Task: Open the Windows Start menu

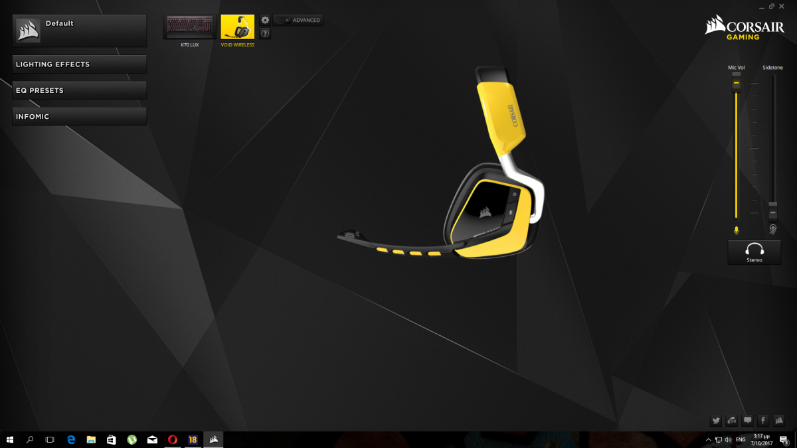Action: tap(10, 439)
